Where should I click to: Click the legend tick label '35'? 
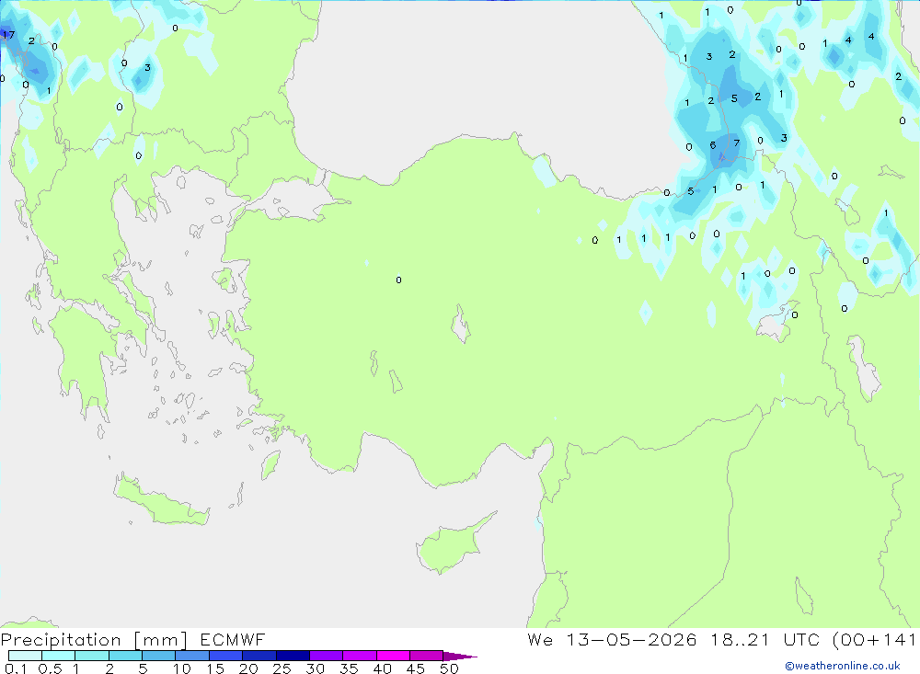coord(349,668)
